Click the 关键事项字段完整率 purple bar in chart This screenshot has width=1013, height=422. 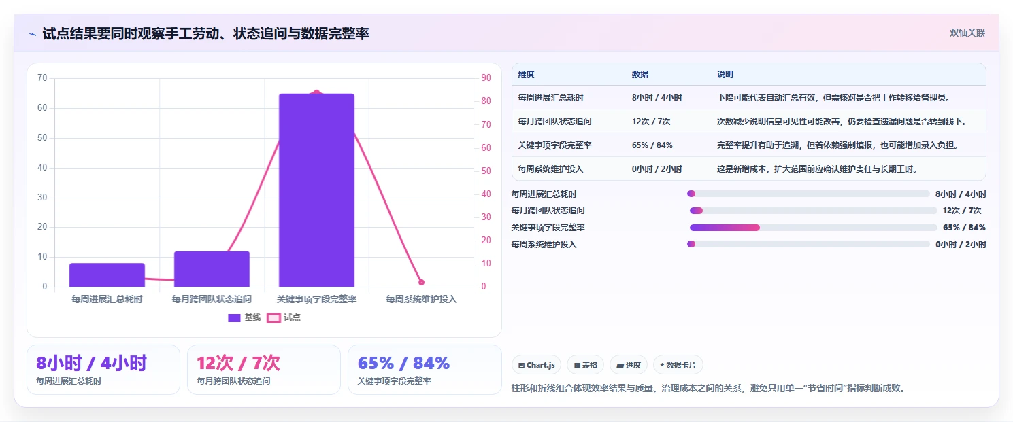pos(316,190)
